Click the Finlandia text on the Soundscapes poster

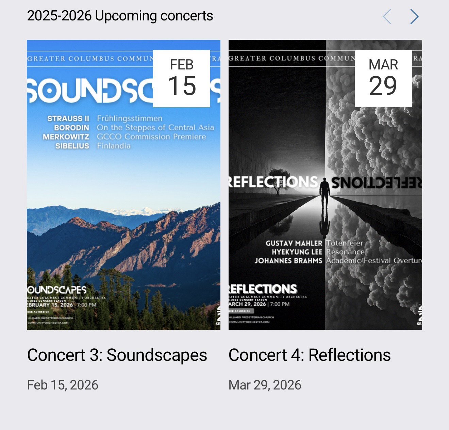pos(114,146)
